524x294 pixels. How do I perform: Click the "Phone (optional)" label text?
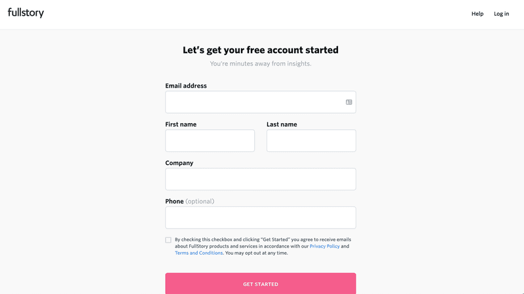click(189, 202)
